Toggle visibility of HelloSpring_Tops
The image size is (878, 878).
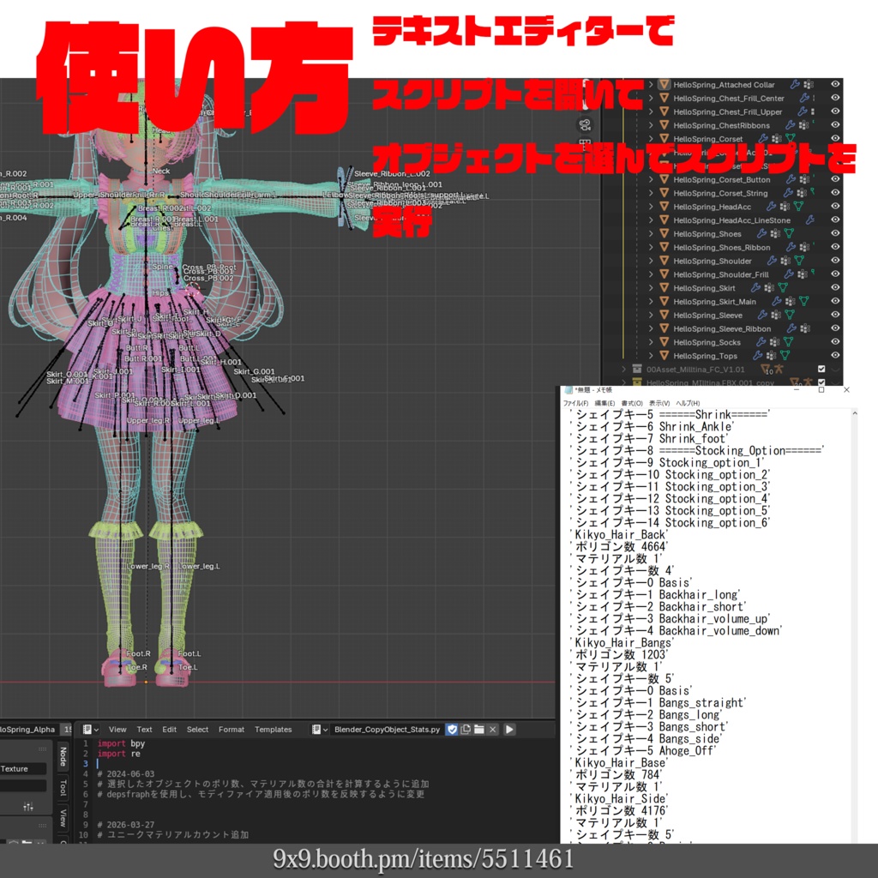coord(836,356)
